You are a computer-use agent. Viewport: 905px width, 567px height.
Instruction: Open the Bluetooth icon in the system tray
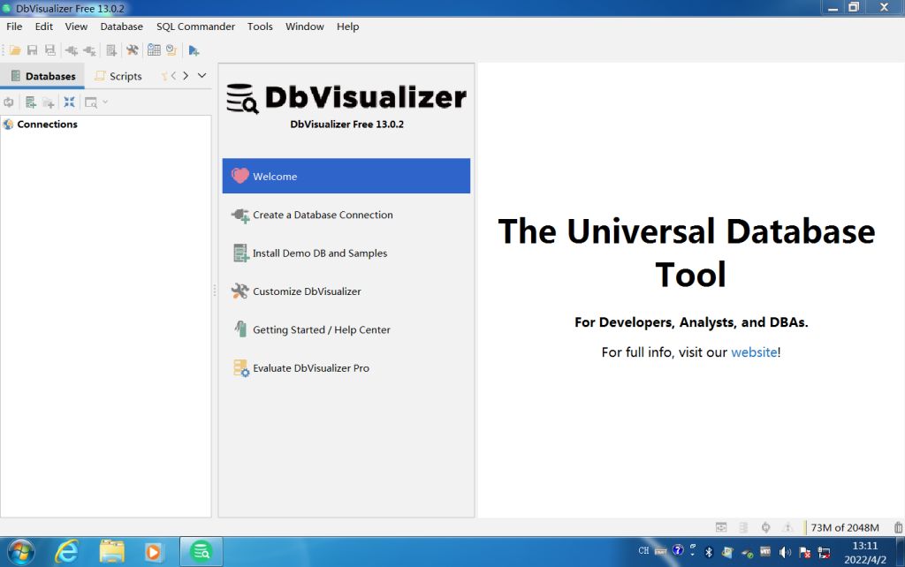[x=710, y=550]
